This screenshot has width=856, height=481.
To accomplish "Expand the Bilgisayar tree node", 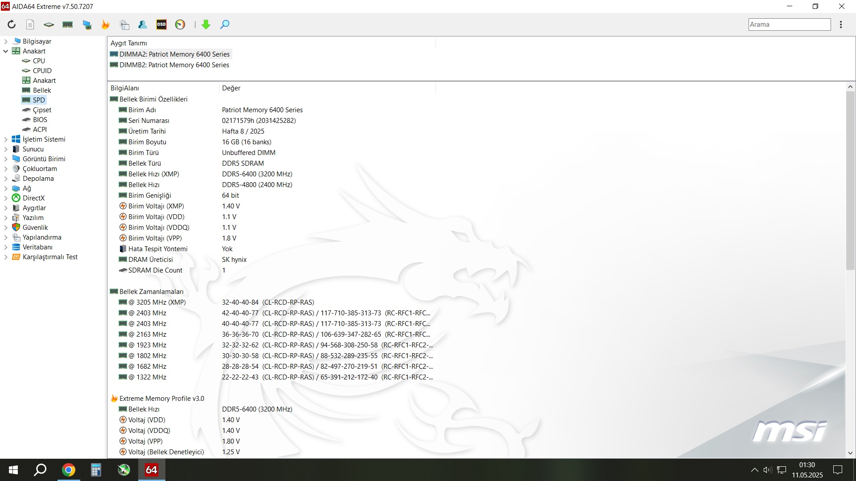I will 6,41.
